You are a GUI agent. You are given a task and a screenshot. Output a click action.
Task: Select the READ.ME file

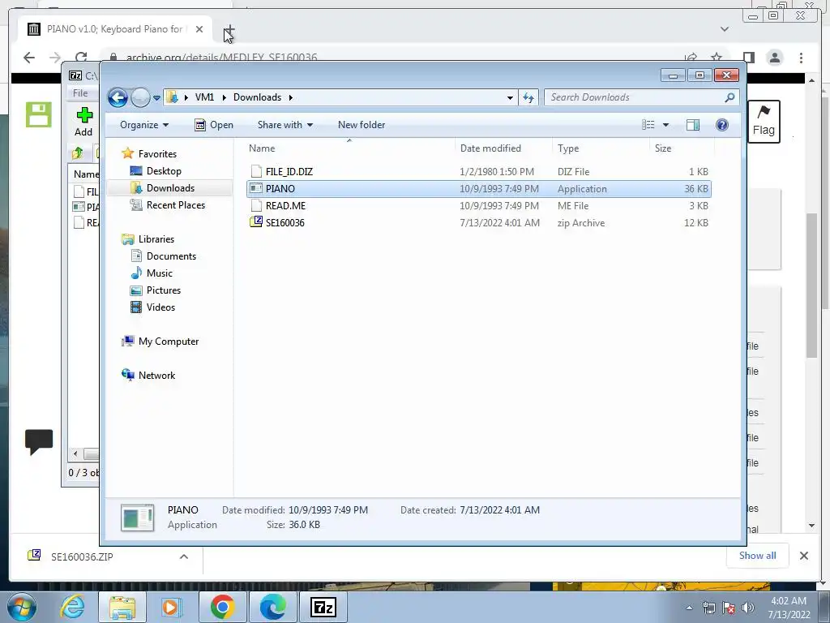click(478, 205)
